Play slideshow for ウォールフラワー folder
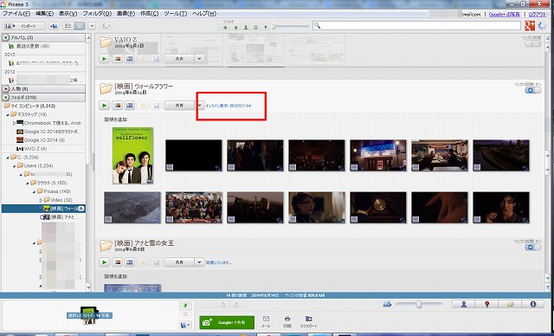The width and height of the screenshot is (554, 336). point(104,106)
